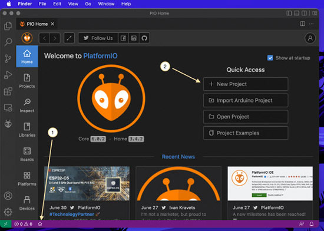
Task: Open the Extensions view
Action: (x=8, y=91)
